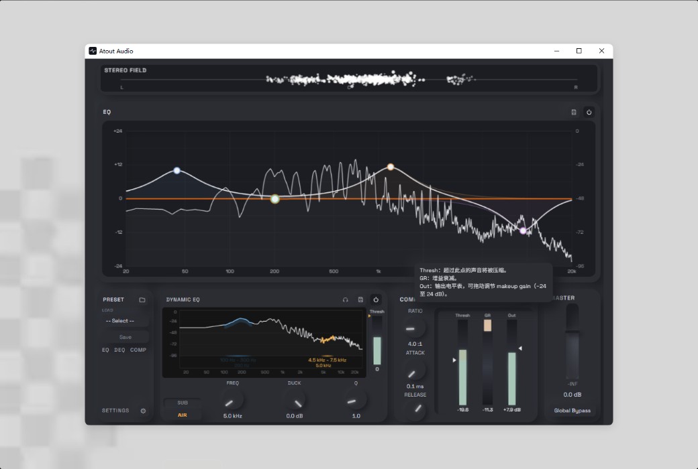Maximize the Atout Audio window
Screen dimensions: 698x469
(x=579, y=51)
